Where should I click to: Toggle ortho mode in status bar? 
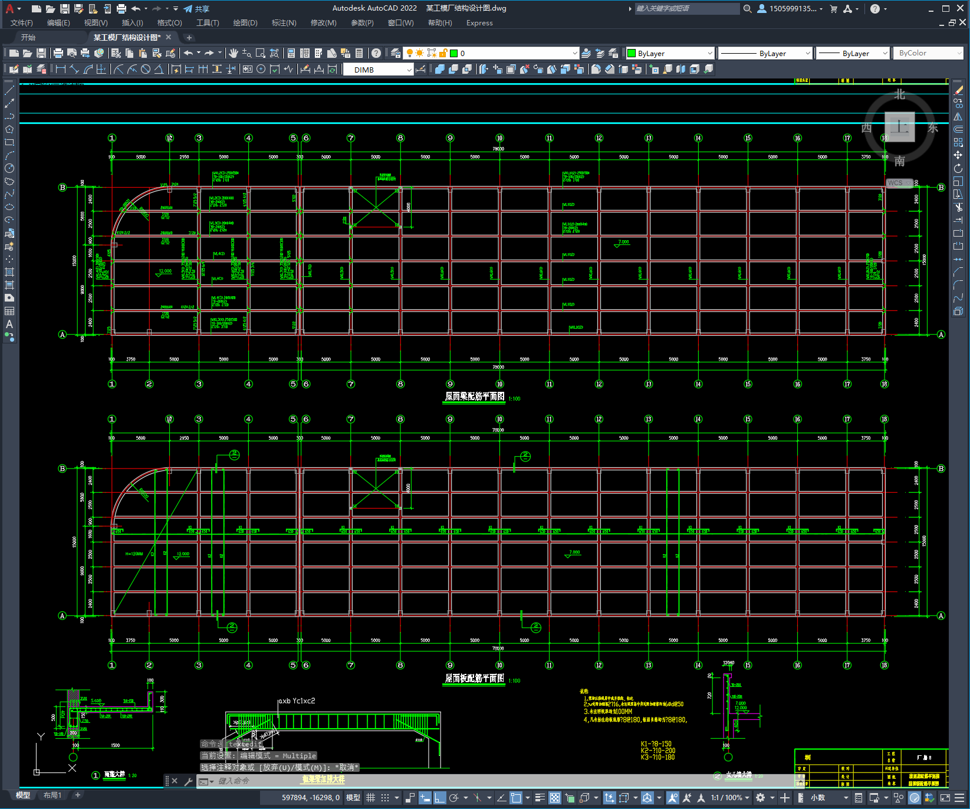click(x=439, y=798)
